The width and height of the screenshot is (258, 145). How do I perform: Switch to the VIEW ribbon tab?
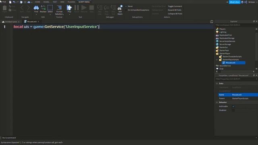coord(62,2)
